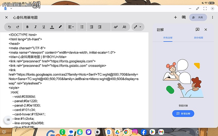Image resolution: width=218 pixels, height=136 pixels.
Task: Open the comments icon in the header
Action: coord(184,17)
